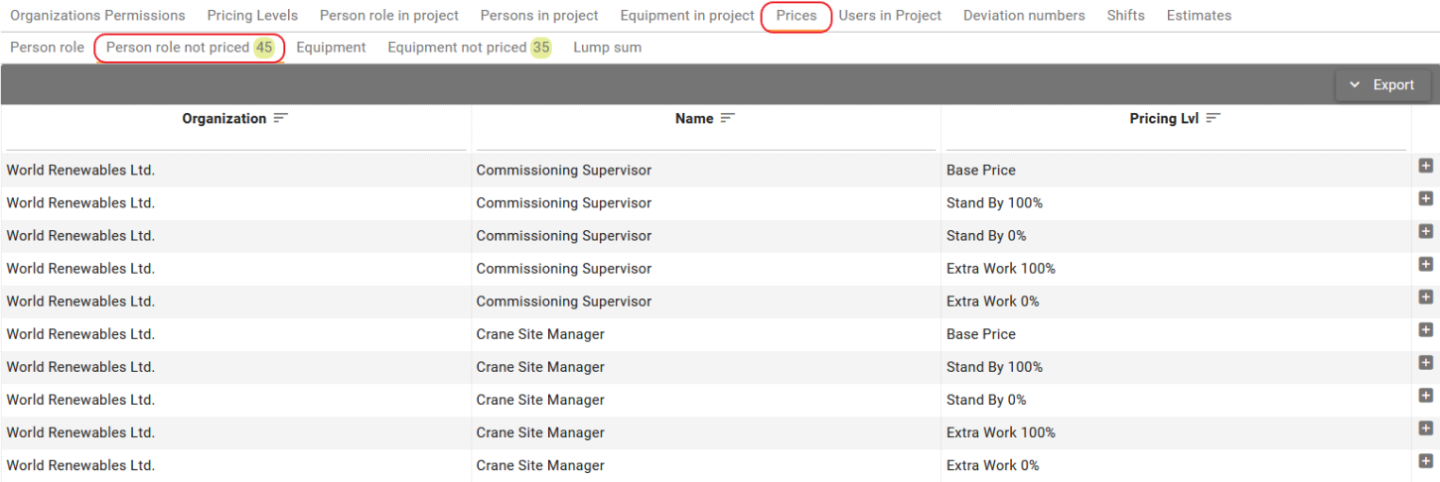Viewport: 1440px width, 482px height.
Task: Go to the Estimates tab
Action: click(x=1199, y=16)
